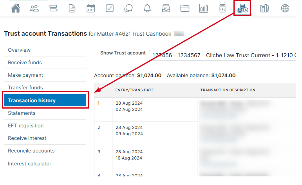Image resolution: width=302 pixels, height=185 pixels.
Task: Click the Available balance $1,074.00 value
Action: [223, 75]
